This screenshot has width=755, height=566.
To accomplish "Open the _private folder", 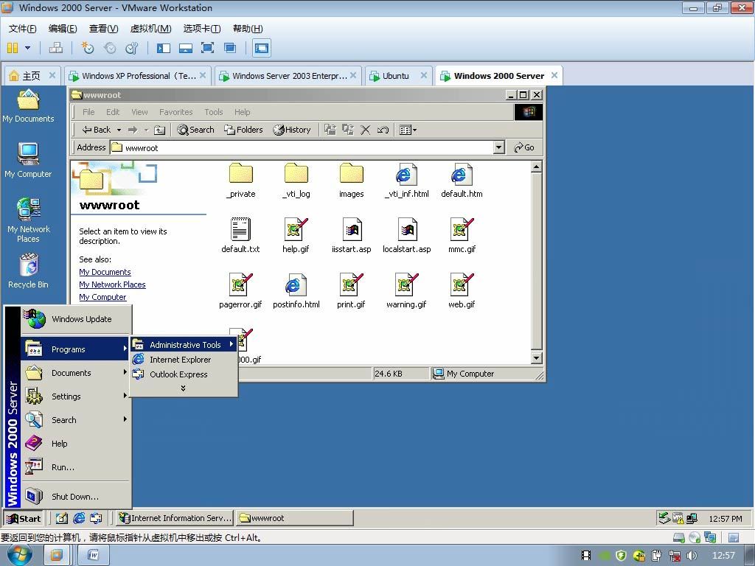I will pos(241,180).
